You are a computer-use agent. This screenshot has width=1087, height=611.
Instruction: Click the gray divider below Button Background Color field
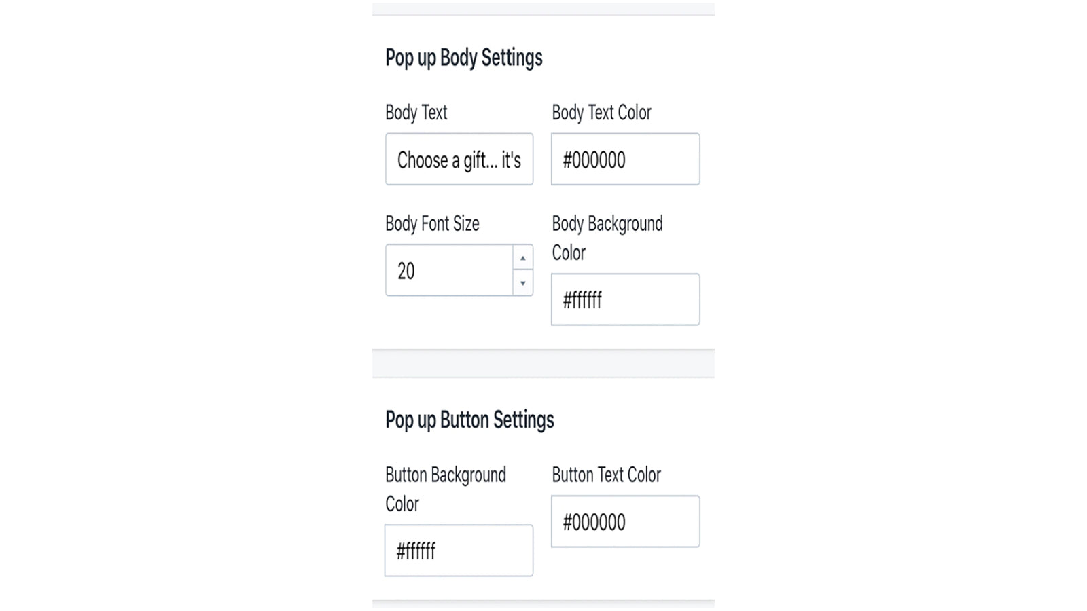543,604
